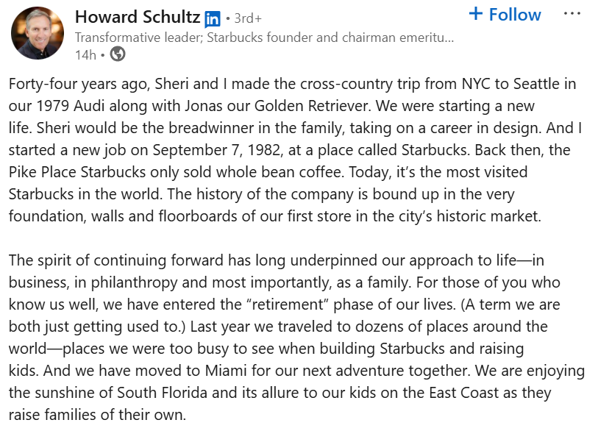The width and height of the screenshot is (598, 431).
Task: Click the Follow button
Action: click(505, 15)
